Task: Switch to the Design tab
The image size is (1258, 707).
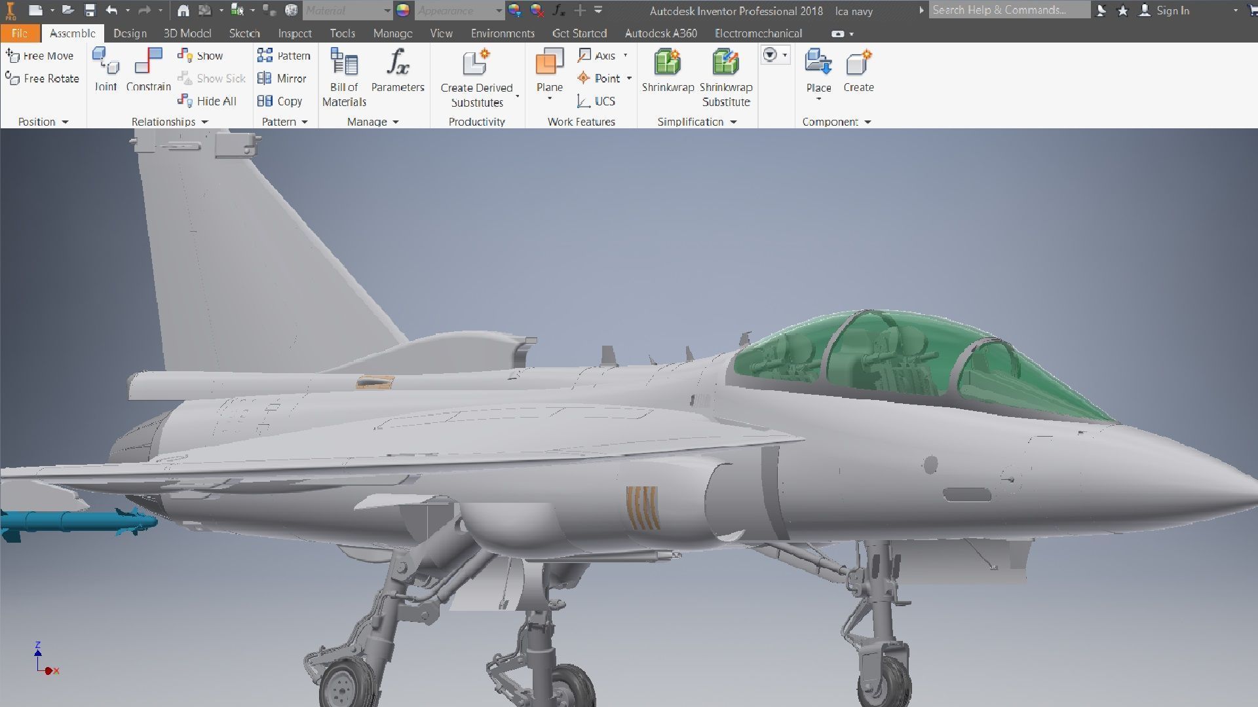Action: [x=130, y=33]
